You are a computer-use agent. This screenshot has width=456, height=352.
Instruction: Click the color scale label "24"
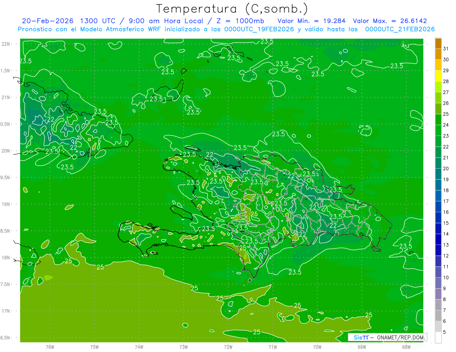[x=446, y=125]
